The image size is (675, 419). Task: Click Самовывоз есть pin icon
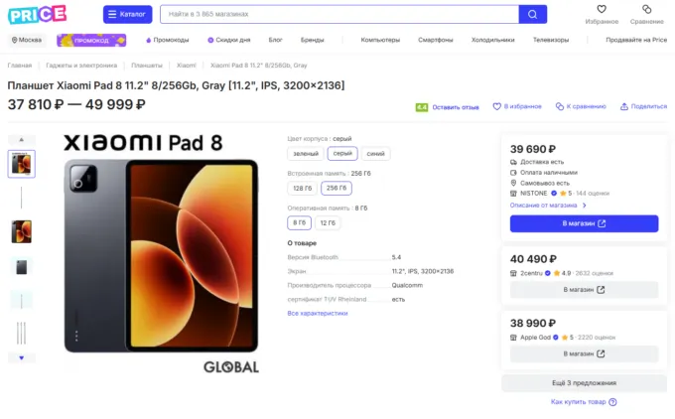[513, 183]
